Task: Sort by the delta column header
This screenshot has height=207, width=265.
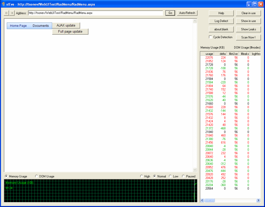Action: click(220, 54)
